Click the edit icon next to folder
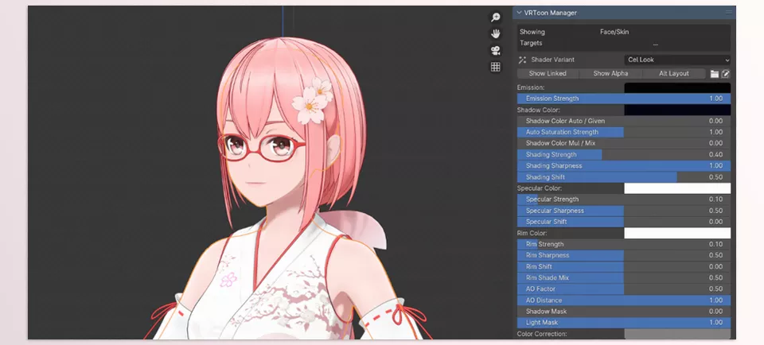This screenshot has height=345, width=764. tap(726, 73)
